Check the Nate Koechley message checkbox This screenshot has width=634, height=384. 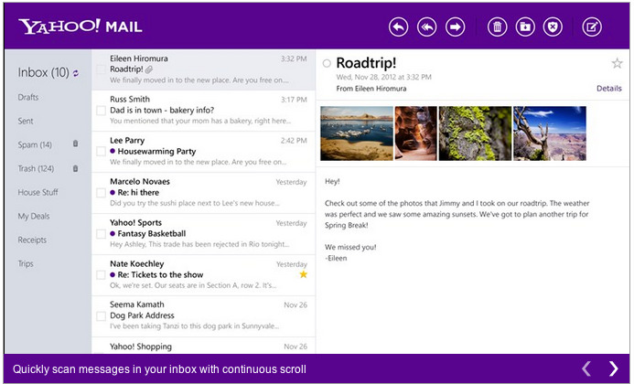pos(101,275)
